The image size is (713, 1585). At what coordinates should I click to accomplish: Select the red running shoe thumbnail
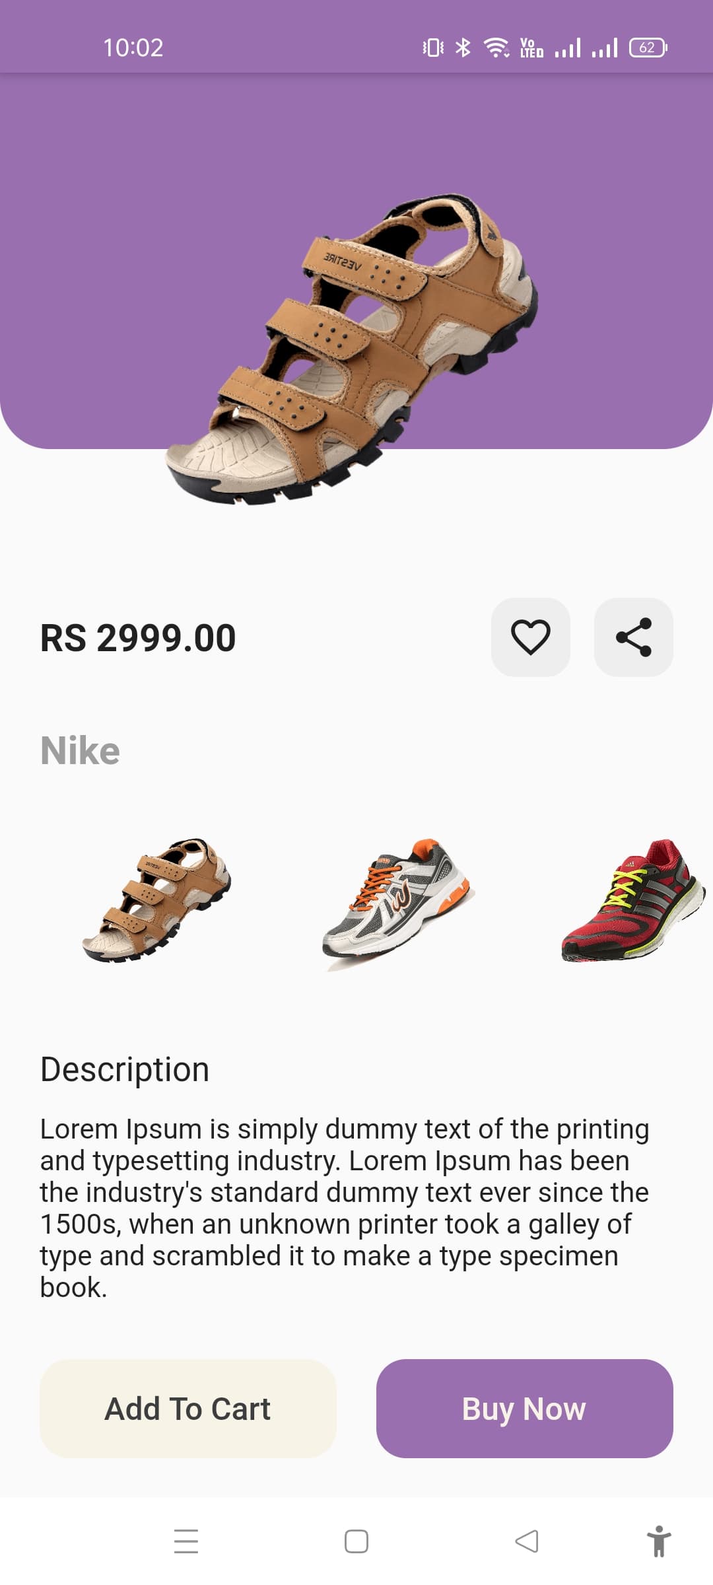632,900
